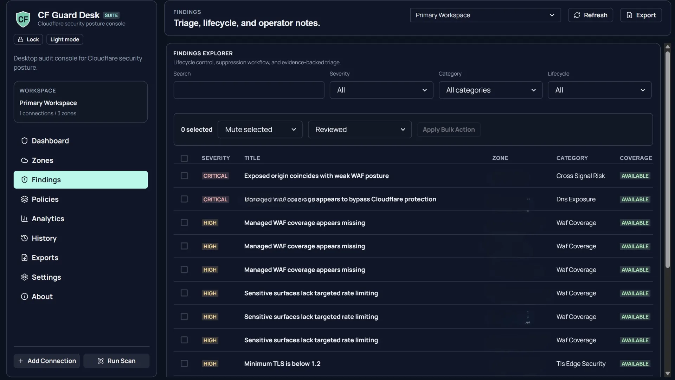Viewport: 675px width, 380px height.
Task: Click the findings list vertical scrollbar thumb
Action: click(667, 160)
